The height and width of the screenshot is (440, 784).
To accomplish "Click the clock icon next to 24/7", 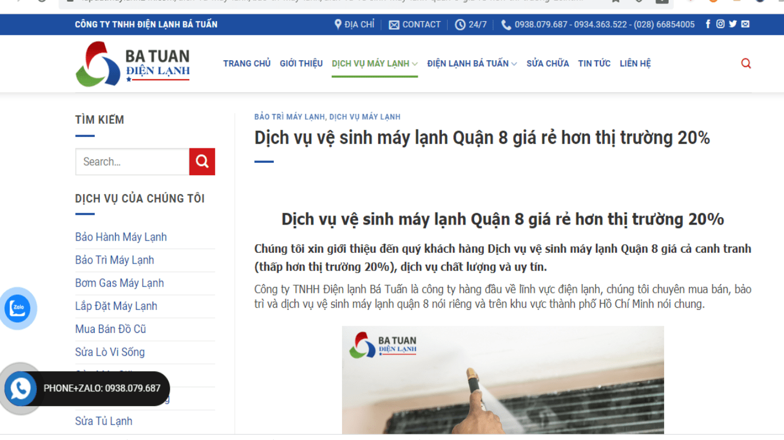I will tap(460, 25).
